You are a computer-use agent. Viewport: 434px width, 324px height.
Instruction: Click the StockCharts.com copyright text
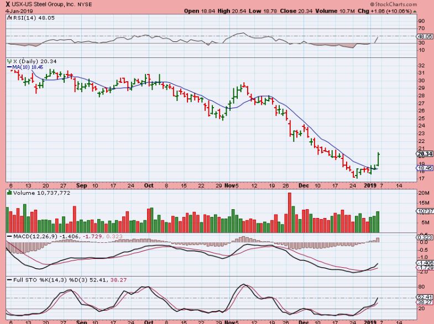point(394,4)
